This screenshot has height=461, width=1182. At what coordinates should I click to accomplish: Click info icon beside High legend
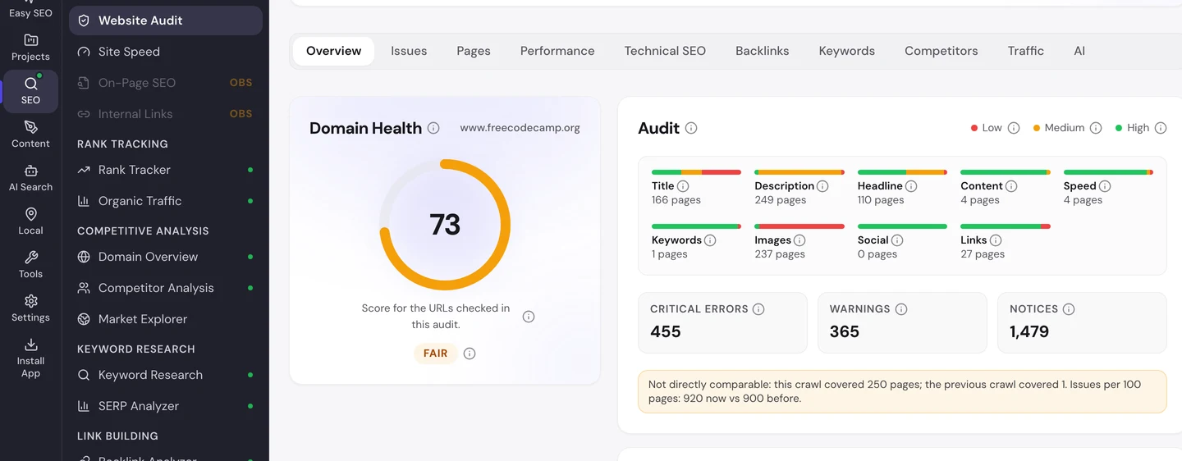click(x=1161, y=128)
